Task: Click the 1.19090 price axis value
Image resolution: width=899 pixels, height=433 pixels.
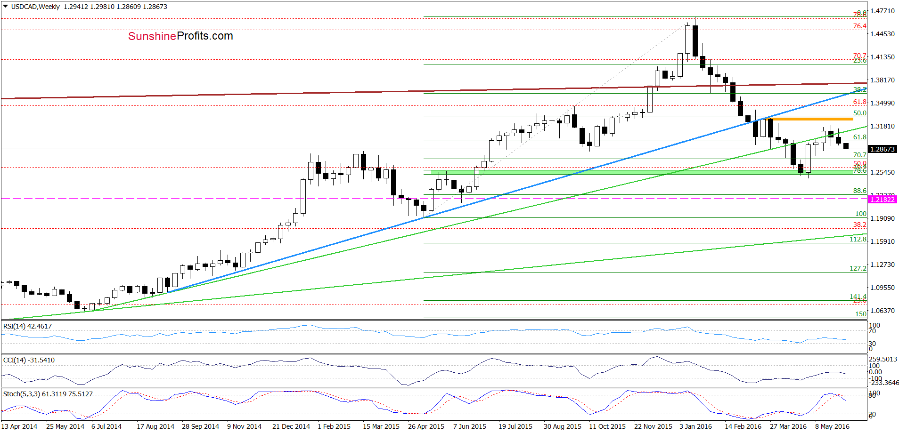Action: click(x=883, y=218)
